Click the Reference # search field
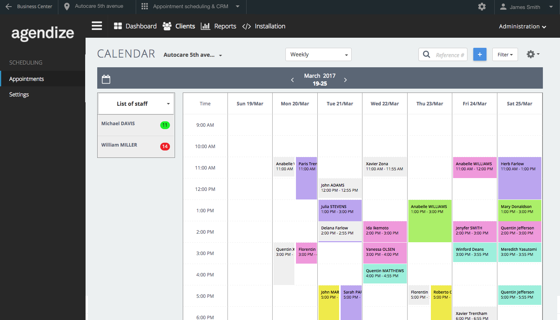The image size is (560, 320). pos(449,55)
